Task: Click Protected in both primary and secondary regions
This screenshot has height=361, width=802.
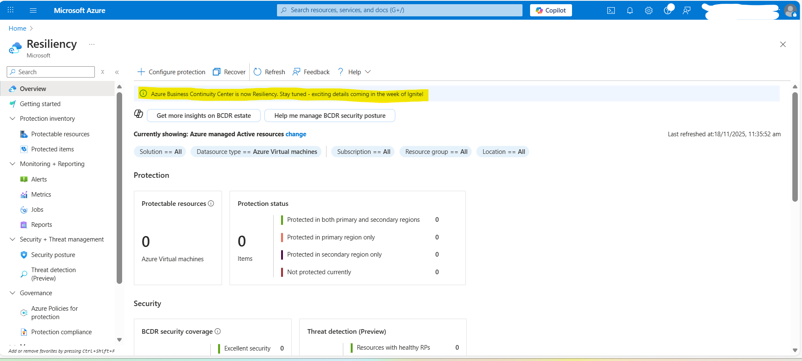Action: (353, 220)
